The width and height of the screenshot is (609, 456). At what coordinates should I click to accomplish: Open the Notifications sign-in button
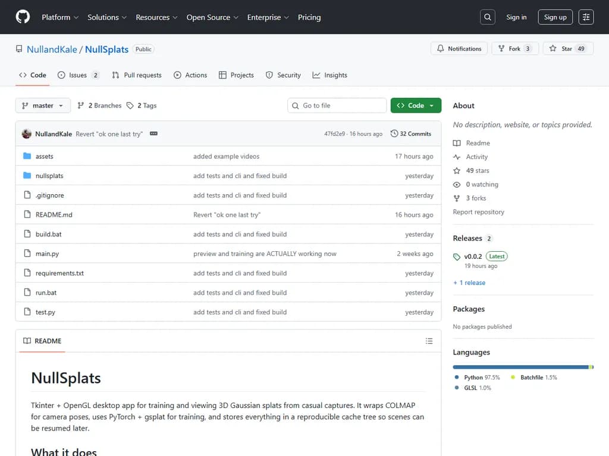[x=459, y=49]
